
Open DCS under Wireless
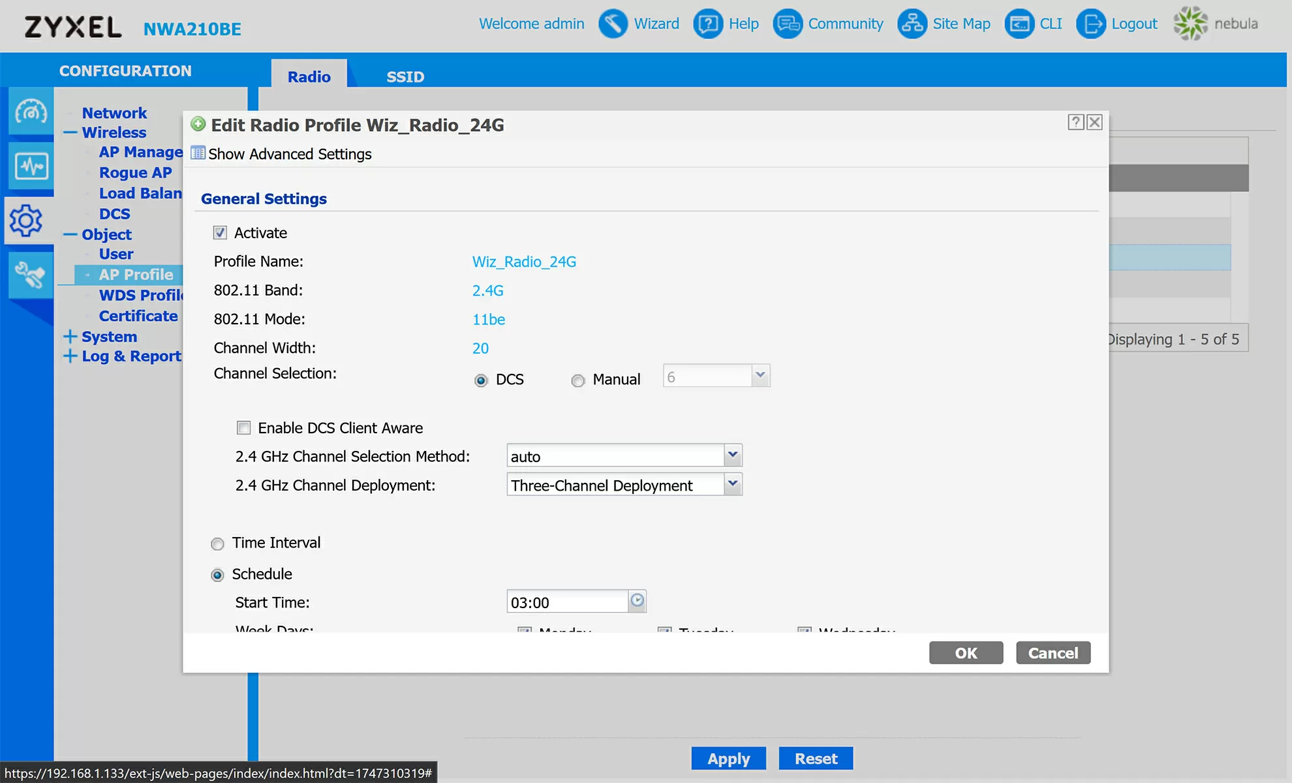(x=114, y=214)
